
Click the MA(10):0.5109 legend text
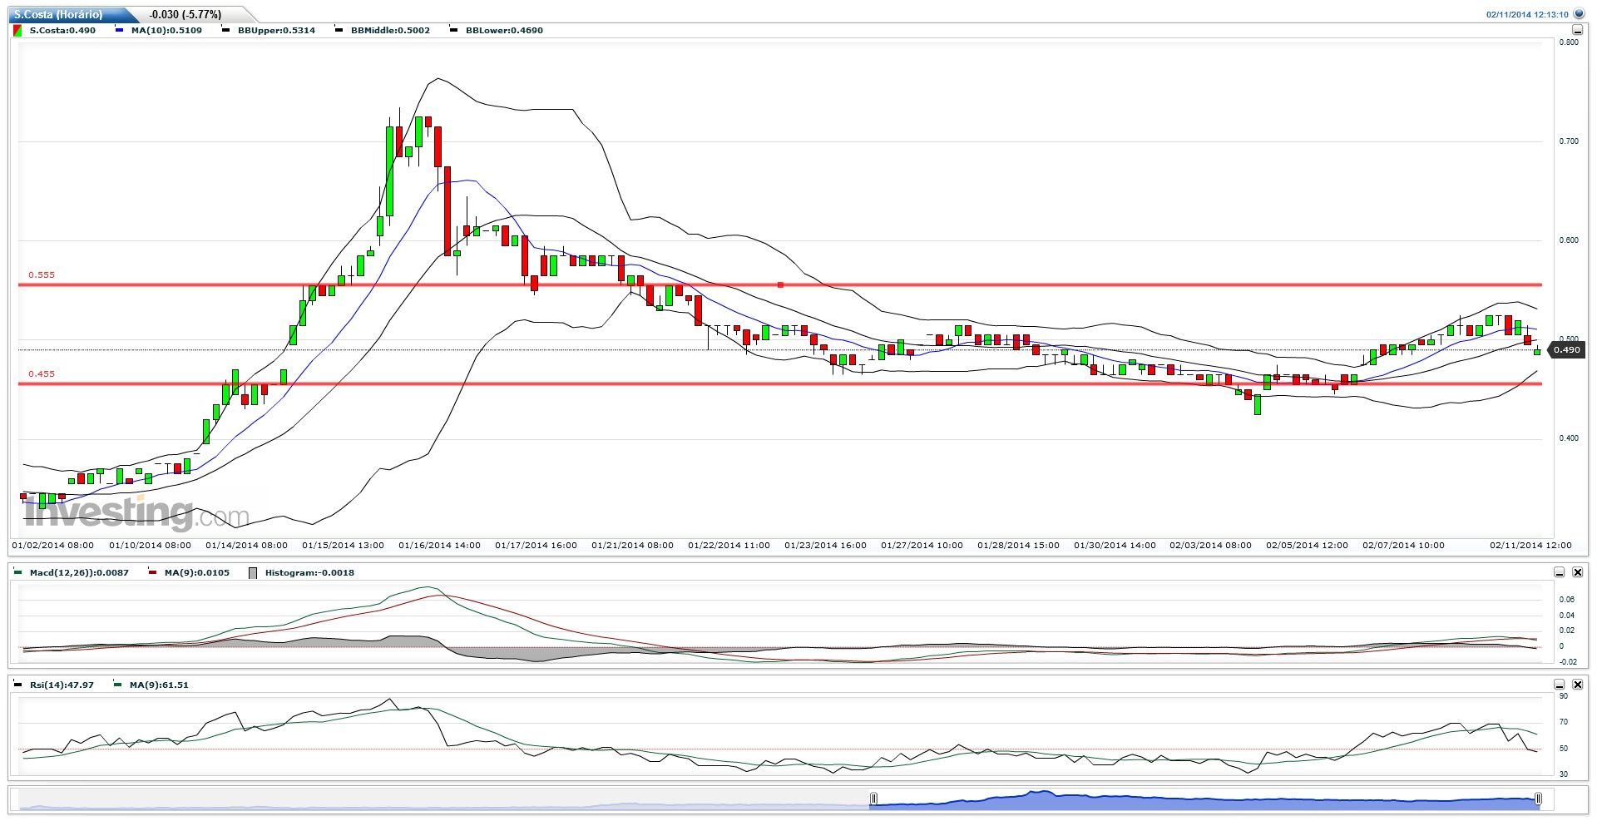pos(166,30)
